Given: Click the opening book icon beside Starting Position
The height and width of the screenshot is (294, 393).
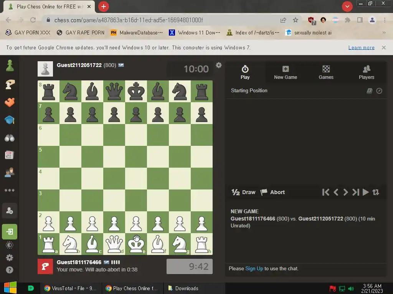Looking at the screenshot, I should point(370,91).
